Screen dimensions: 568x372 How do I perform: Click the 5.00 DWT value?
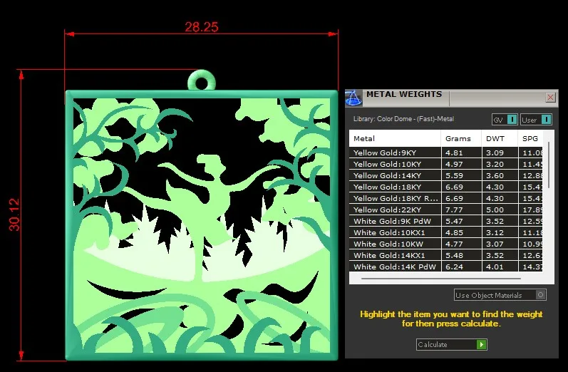pyautogui.click(x=495, y=210)
